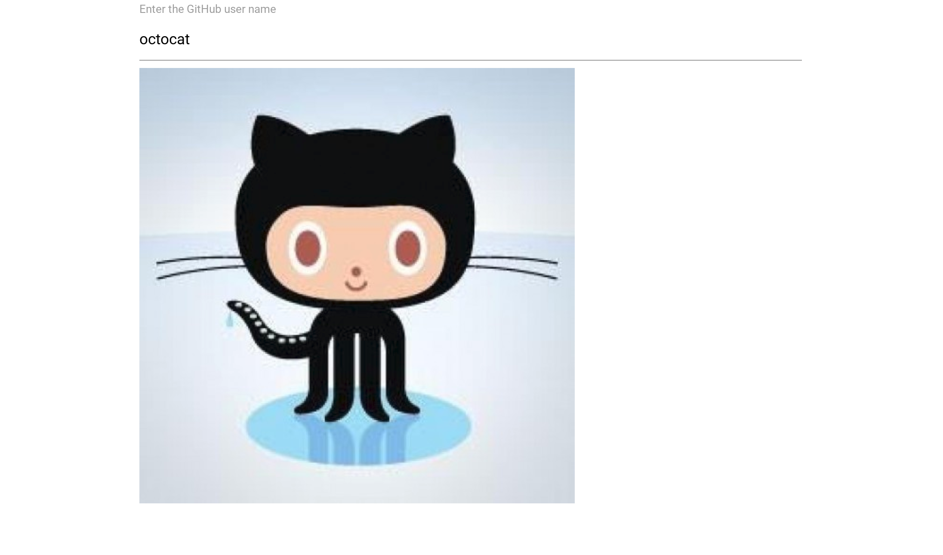
Task: Click the blue puddle beneath the Octocat
Action: pyautogui.click(x=358, y=428)
